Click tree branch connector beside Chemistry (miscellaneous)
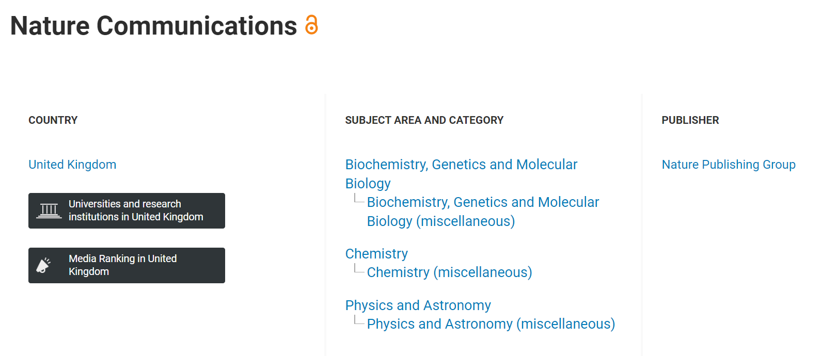 point(358,269)
